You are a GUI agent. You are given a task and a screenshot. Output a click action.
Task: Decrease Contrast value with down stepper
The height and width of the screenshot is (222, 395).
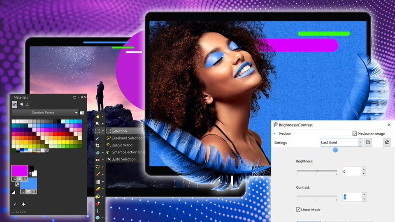[364, 199]
